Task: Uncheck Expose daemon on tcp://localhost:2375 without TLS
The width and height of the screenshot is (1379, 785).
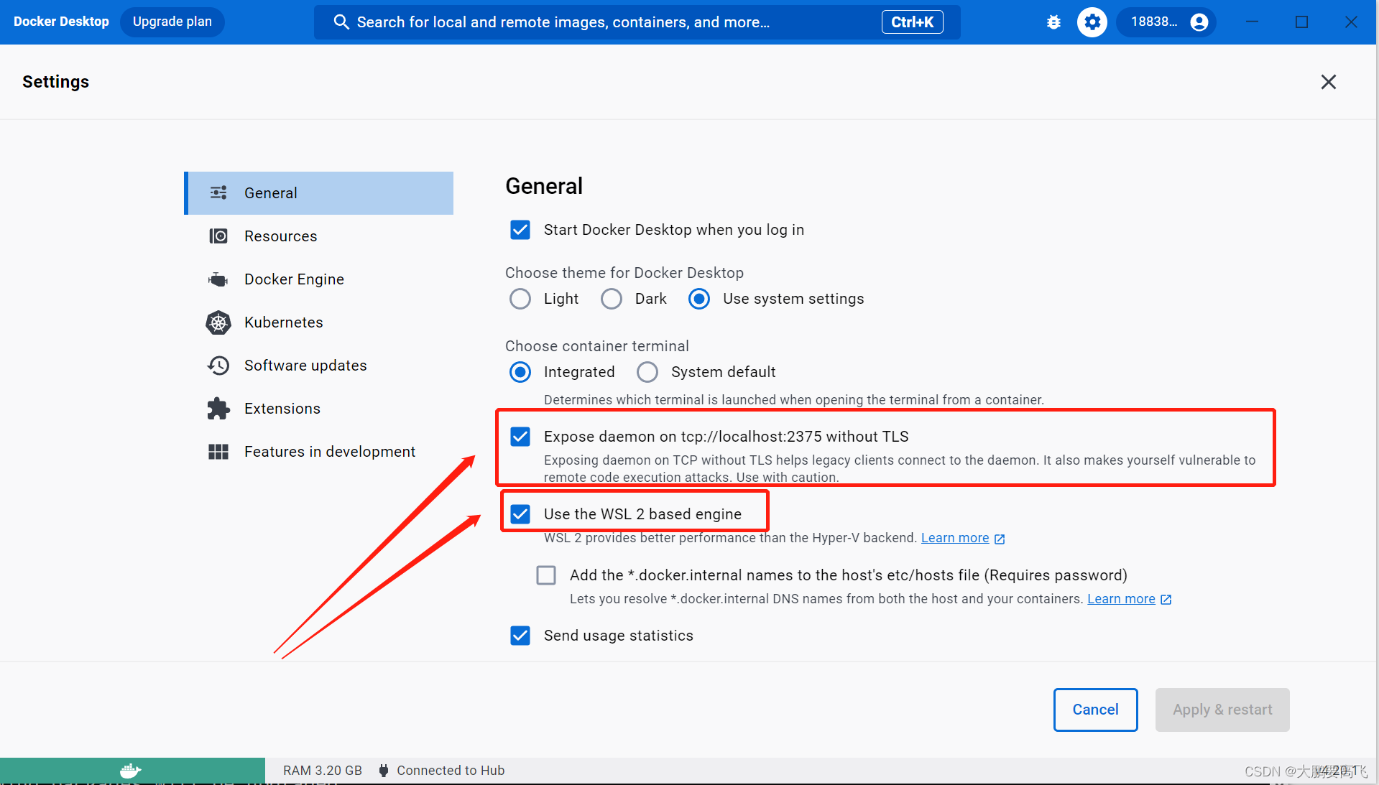Action: (520, 437)
